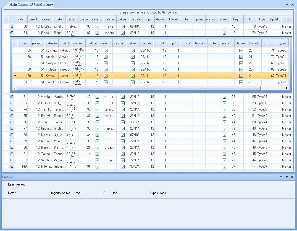297x231 pixels.
Task: Click the Master cell in the Type44 row
Action: [x=287, y=141]
